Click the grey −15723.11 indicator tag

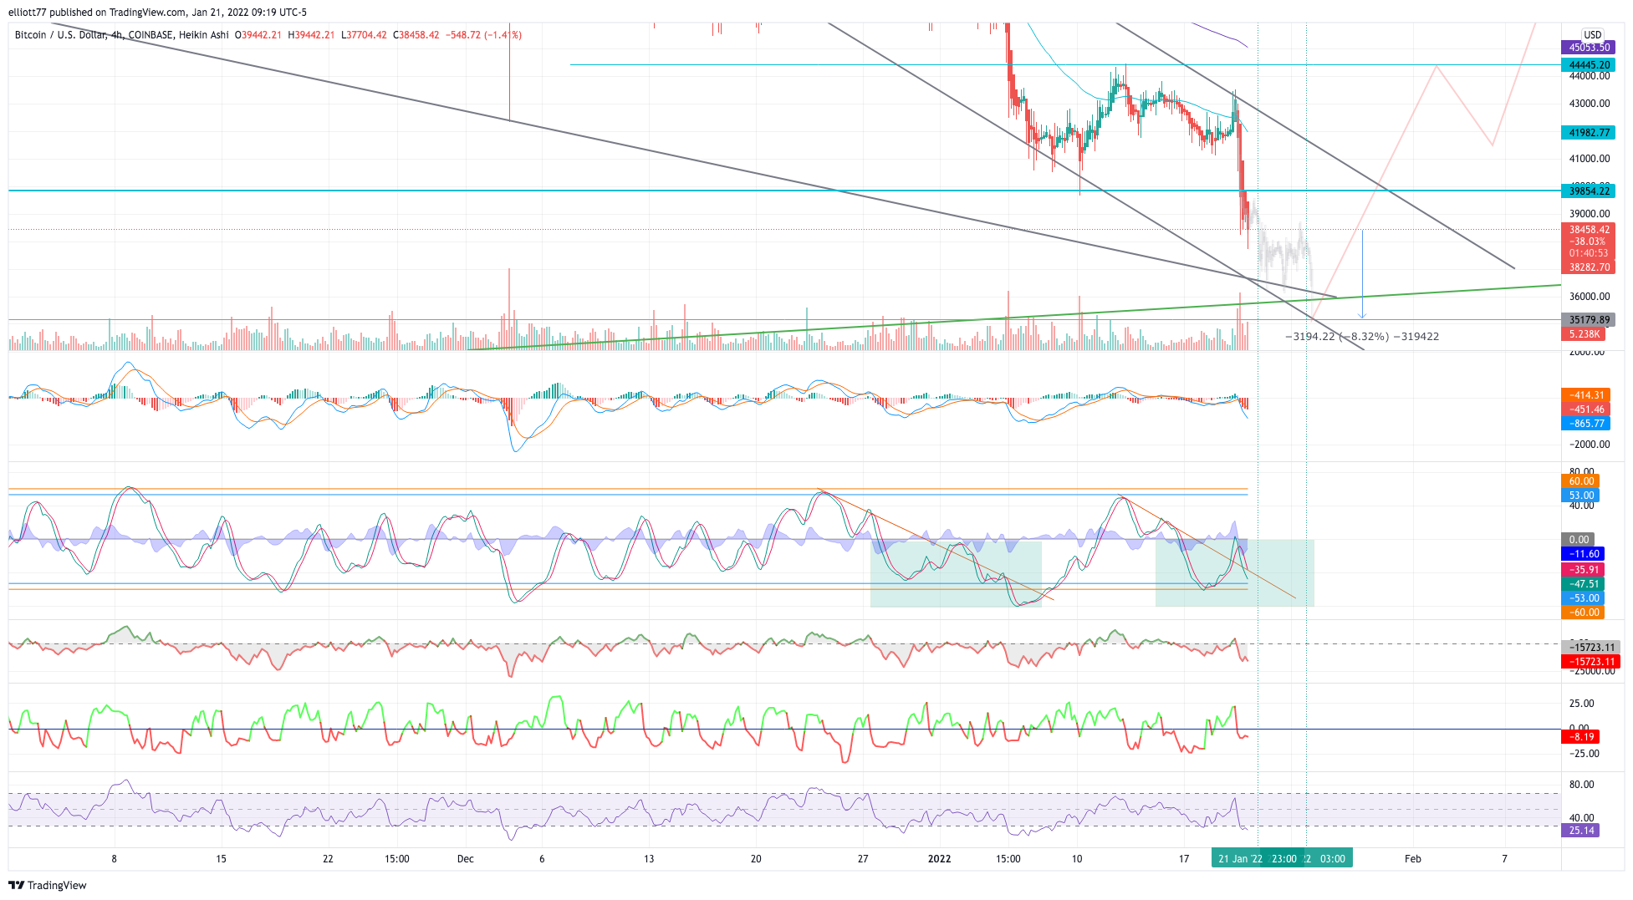[x=1590, y=648]
